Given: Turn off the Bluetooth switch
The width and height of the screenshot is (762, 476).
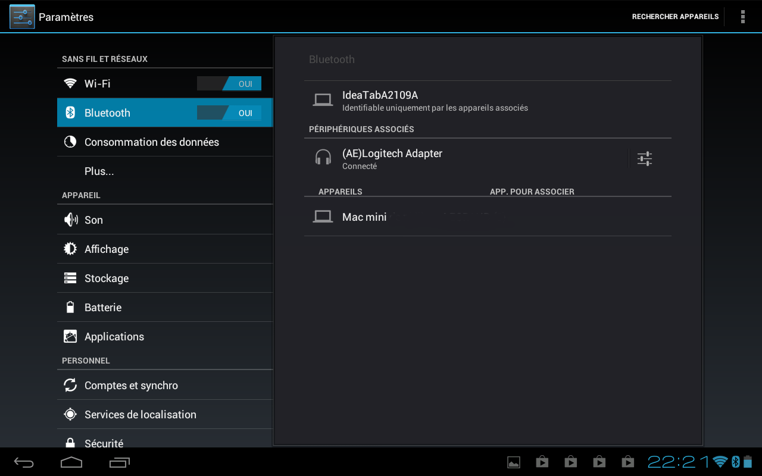Looking at the screenshot, I should pyautogui.click(x=229, y=113).
